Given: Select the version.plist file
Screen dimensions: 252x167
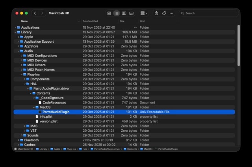Looking at the screenshot, I should coord(48,121).
